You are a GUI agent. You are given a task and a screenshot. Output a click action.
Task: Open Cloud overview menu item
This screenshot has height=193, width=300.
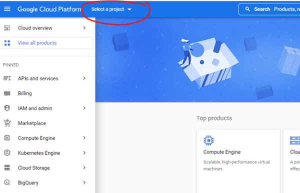click(x=35, y=28)
